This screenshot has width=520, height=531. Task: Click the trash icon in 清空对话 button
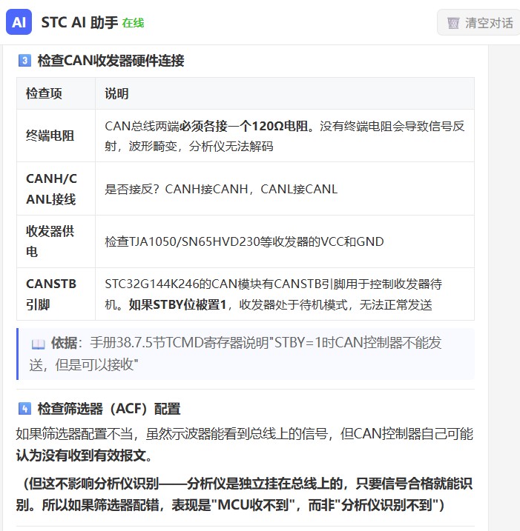coord(452,24)
